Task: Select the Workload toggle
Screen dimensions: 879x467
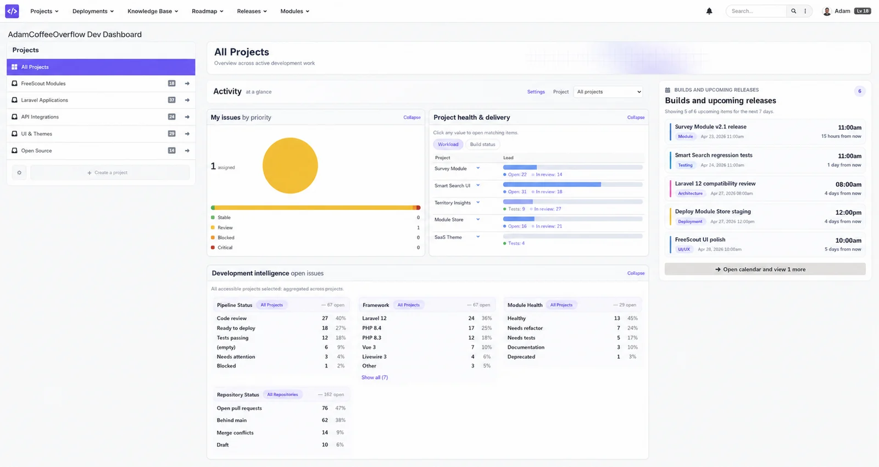Action: pos(448,144)
